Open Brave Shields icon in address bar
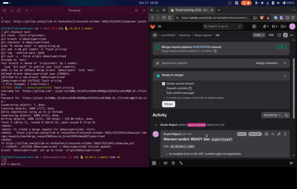Image resolution: width=297 pixels, height=189 pixels. (262, 18)
